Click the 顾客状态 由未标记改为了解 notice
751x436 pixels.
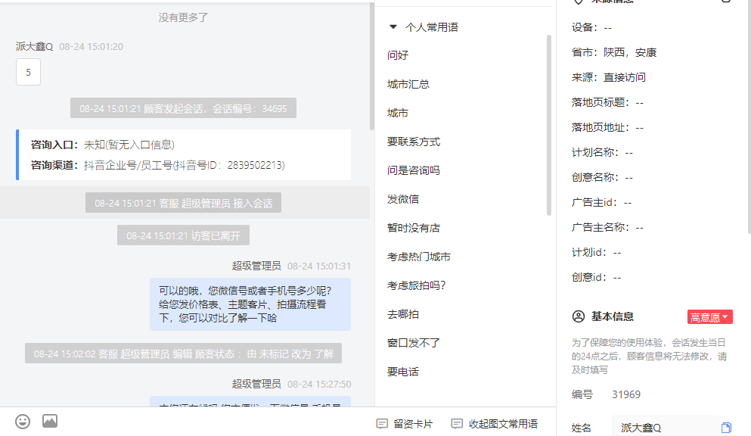pos(183,353)
